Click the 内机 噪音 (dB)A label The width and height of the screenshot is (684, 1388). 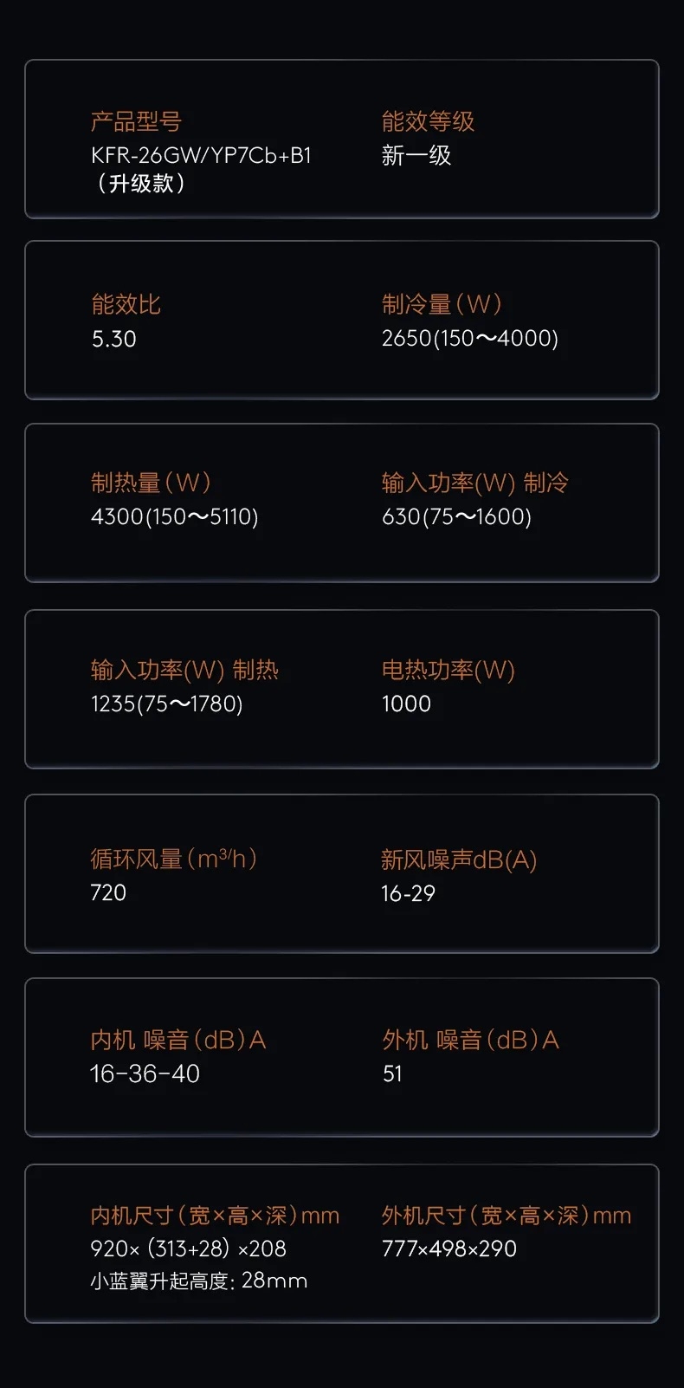pos(177,1040)
